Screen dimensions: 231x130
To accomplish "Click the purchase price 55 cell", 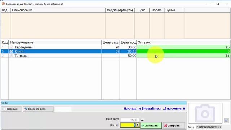I will pyautogui.click(x=111, y=51).
